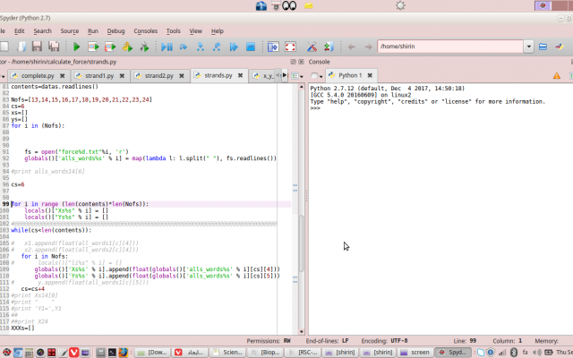Open the Help menu

217,31
